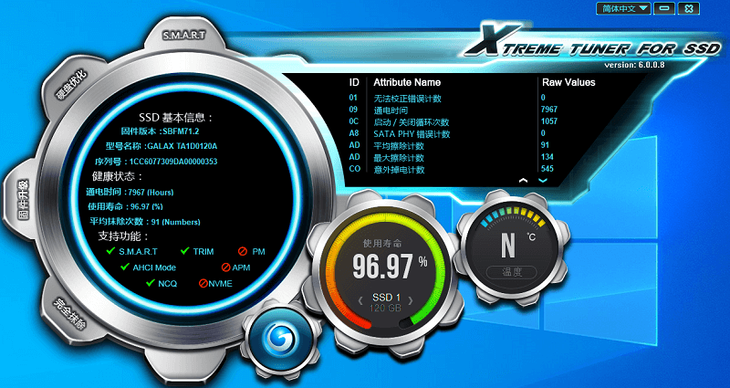The image size is (730, 388).
Task: Click raw value 545
Action: click(547, 169)
